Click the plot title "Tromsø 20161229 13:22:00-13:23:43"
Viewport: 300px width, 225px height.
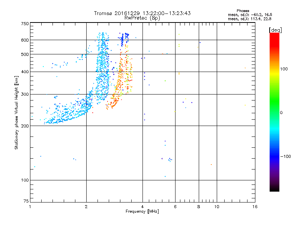[142, 13]
